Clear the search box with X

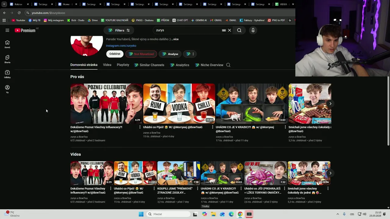(229, 30)
